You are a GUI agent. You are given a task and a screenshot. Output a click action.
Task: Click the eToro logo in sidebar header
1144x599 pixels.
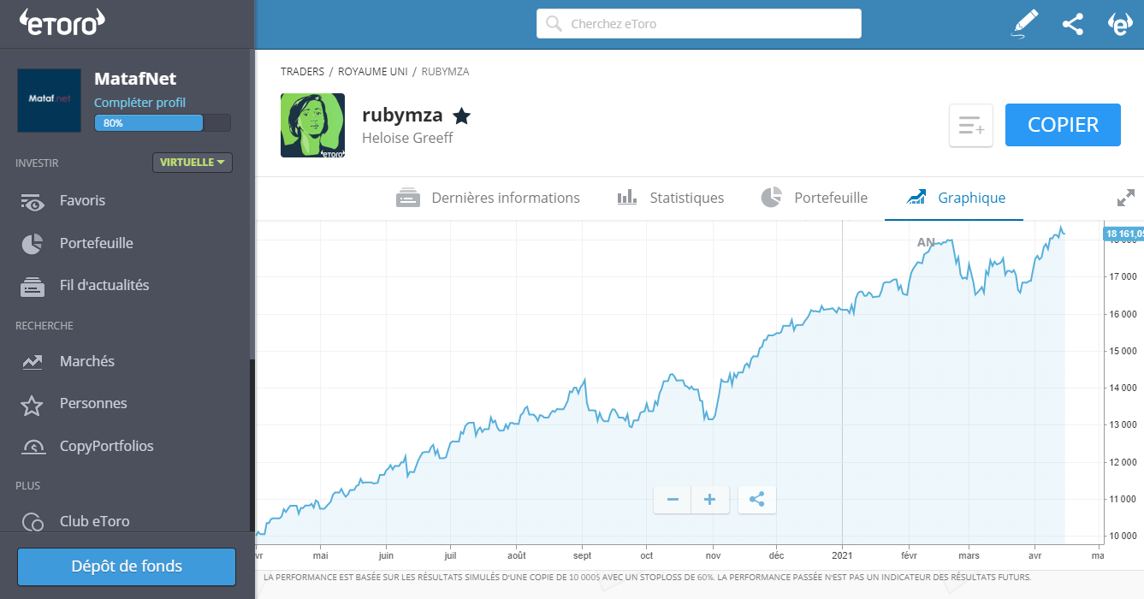click(x=62, y=23)
